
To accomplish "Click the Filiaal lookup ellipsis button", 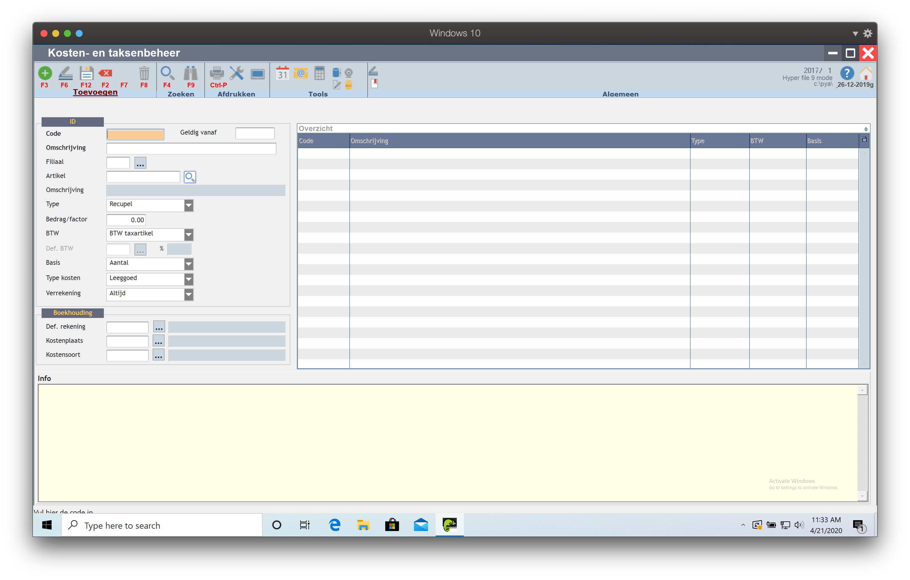I will tap(140, 163).
